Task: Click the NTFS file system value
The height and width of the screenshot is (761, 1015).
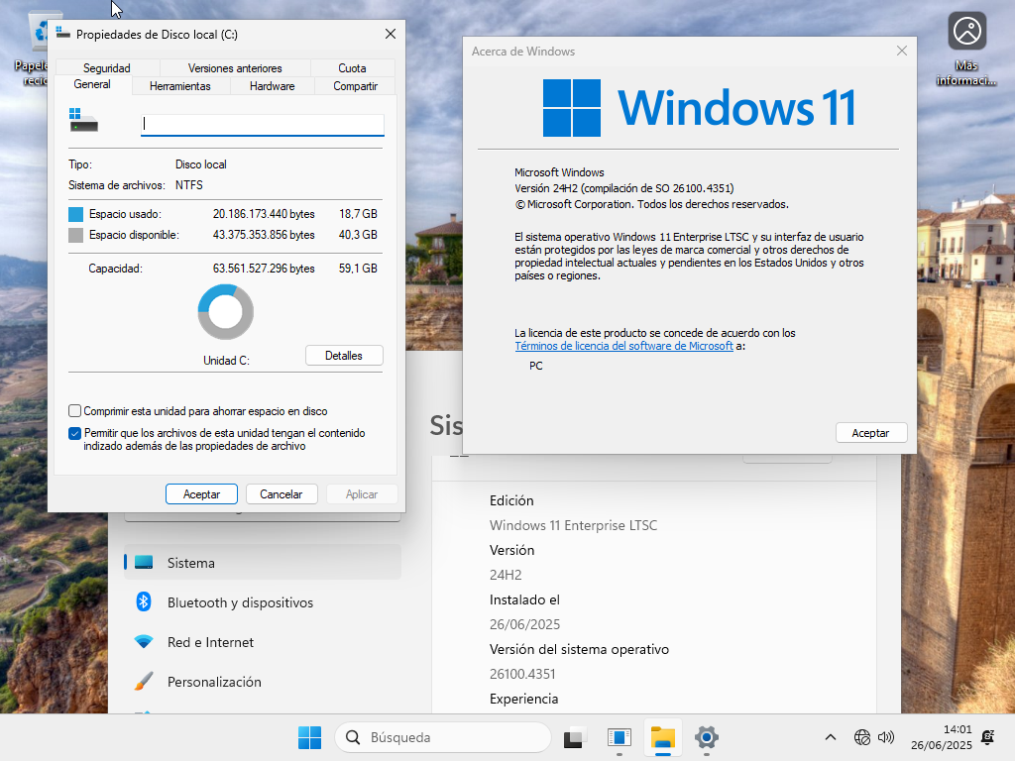Action: click(x=189, y=185)
